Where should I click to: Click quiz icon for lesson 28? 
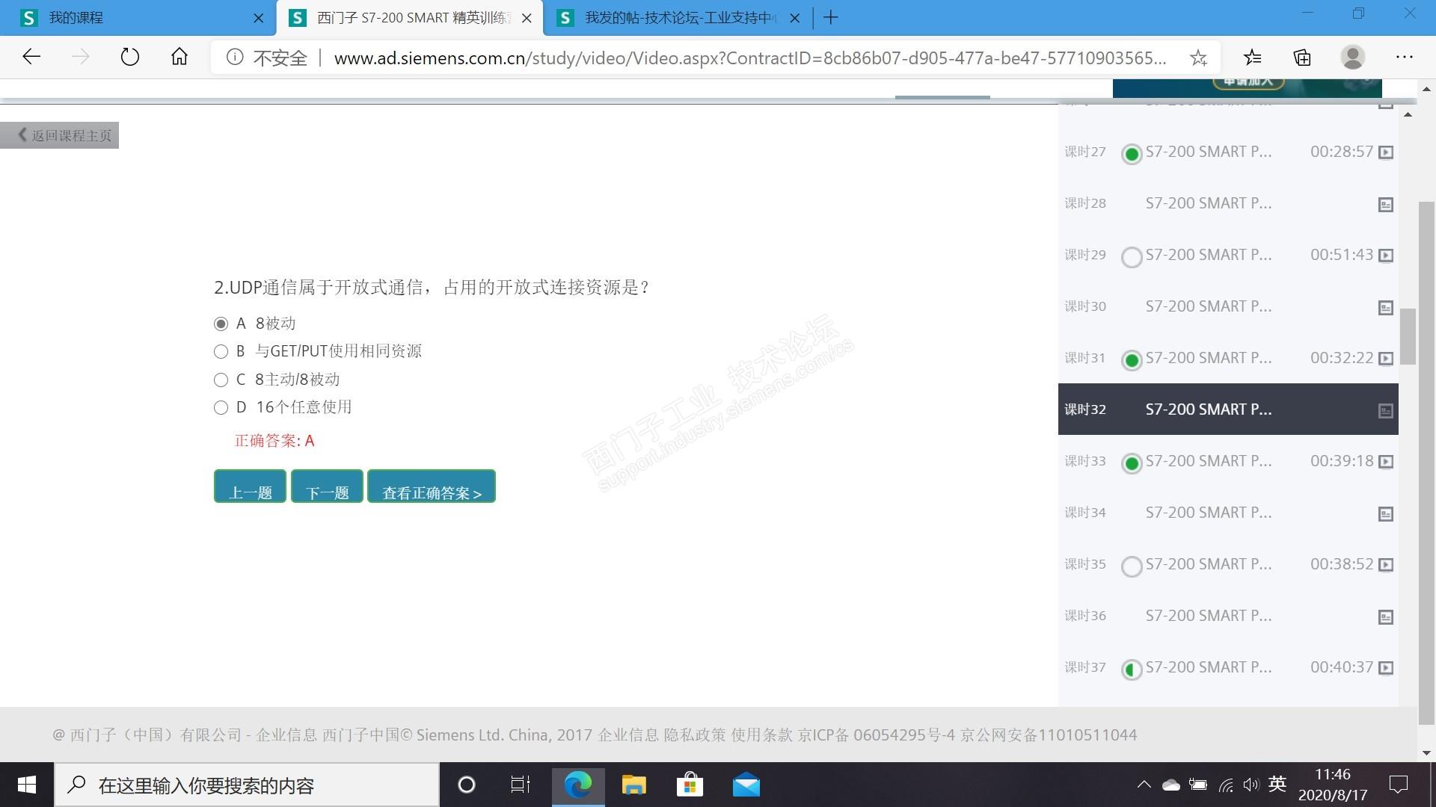(1385, 204)
